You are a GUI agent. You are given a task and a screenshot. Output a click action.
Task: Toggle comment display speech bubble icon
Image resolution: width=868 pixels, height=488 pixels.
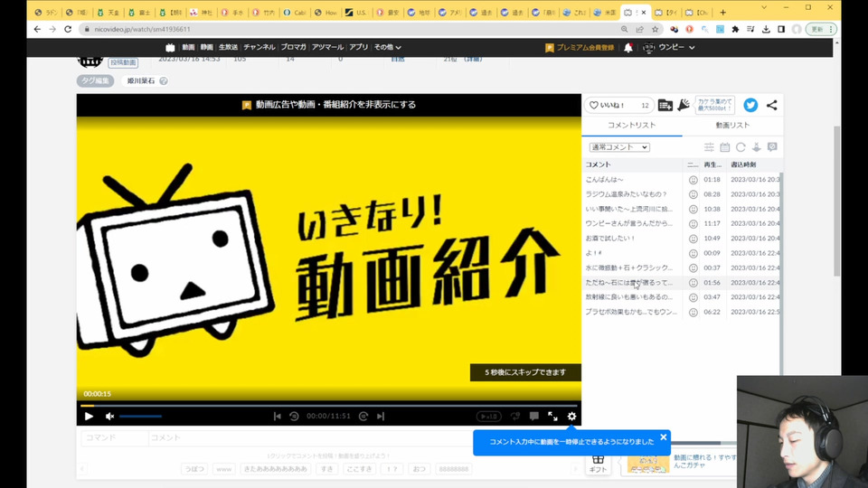coord(533,416)
